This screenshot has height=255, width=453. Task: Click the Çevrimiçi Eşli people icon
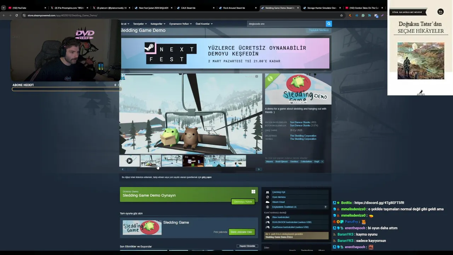[x=268, y=192]
